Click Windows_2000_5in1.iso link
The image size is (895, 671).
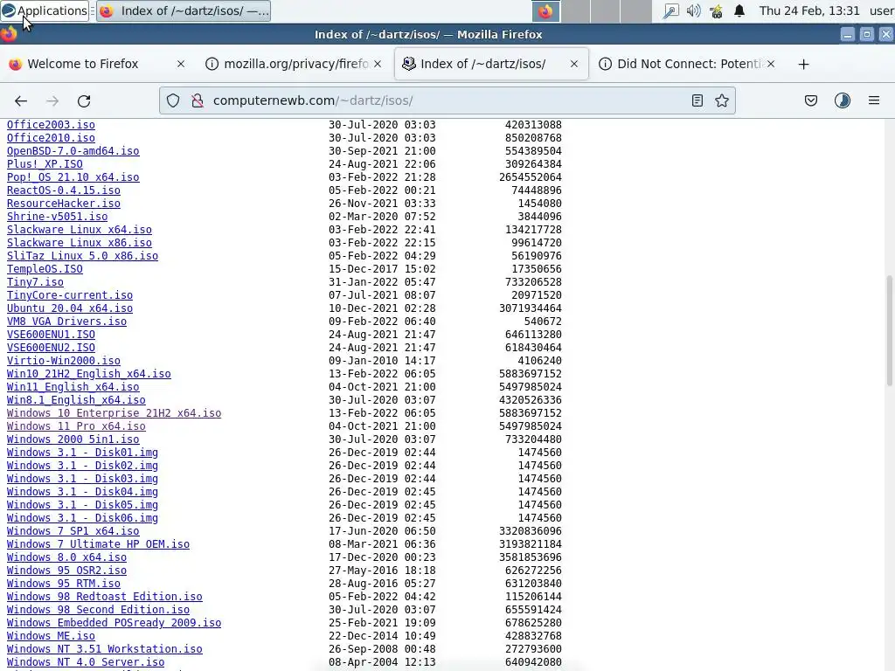point(73,440)
